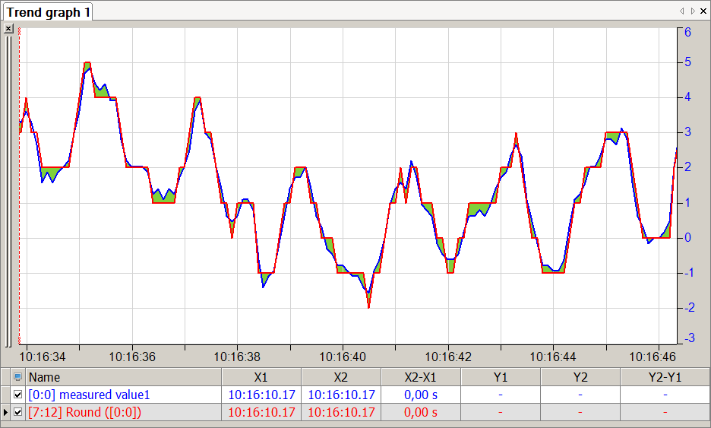The image size is (711, 428).
Task: Select the [7:12] Round ([0:0]) signal row
Action: [85, 413]
